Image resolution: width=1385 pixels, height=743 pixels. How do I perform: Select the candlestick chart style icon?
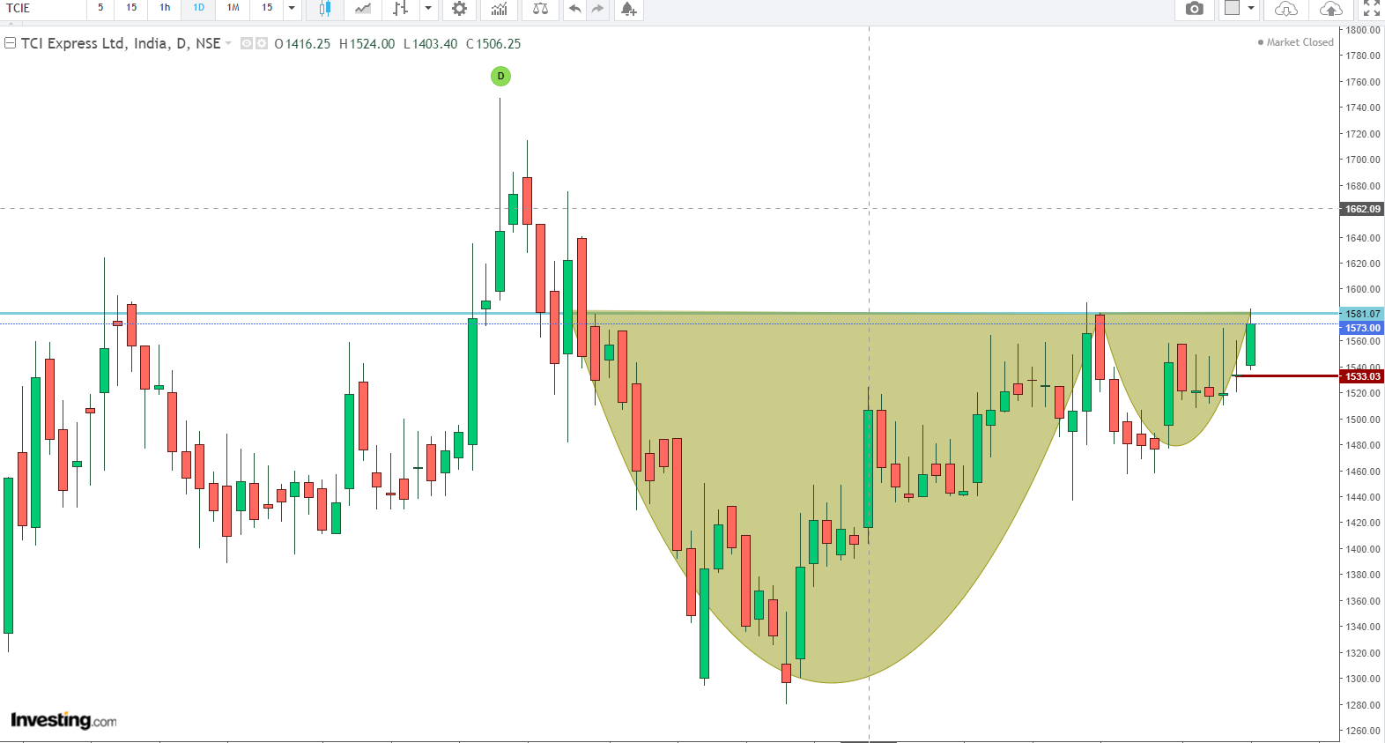click(325, 9)
